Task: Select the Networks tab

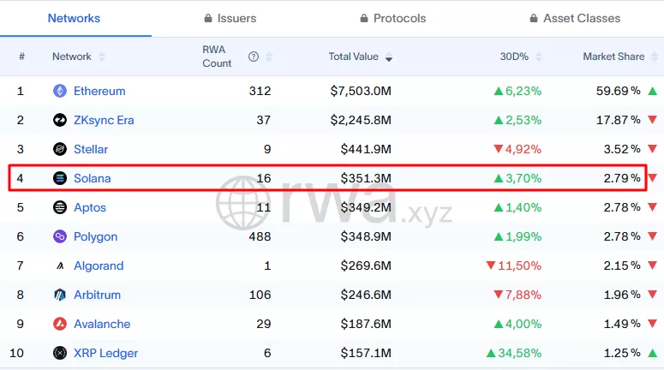Action: 74,18
